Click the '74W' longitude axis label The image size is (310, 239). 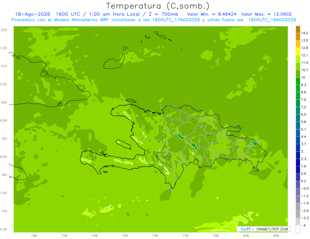point(95,235)
